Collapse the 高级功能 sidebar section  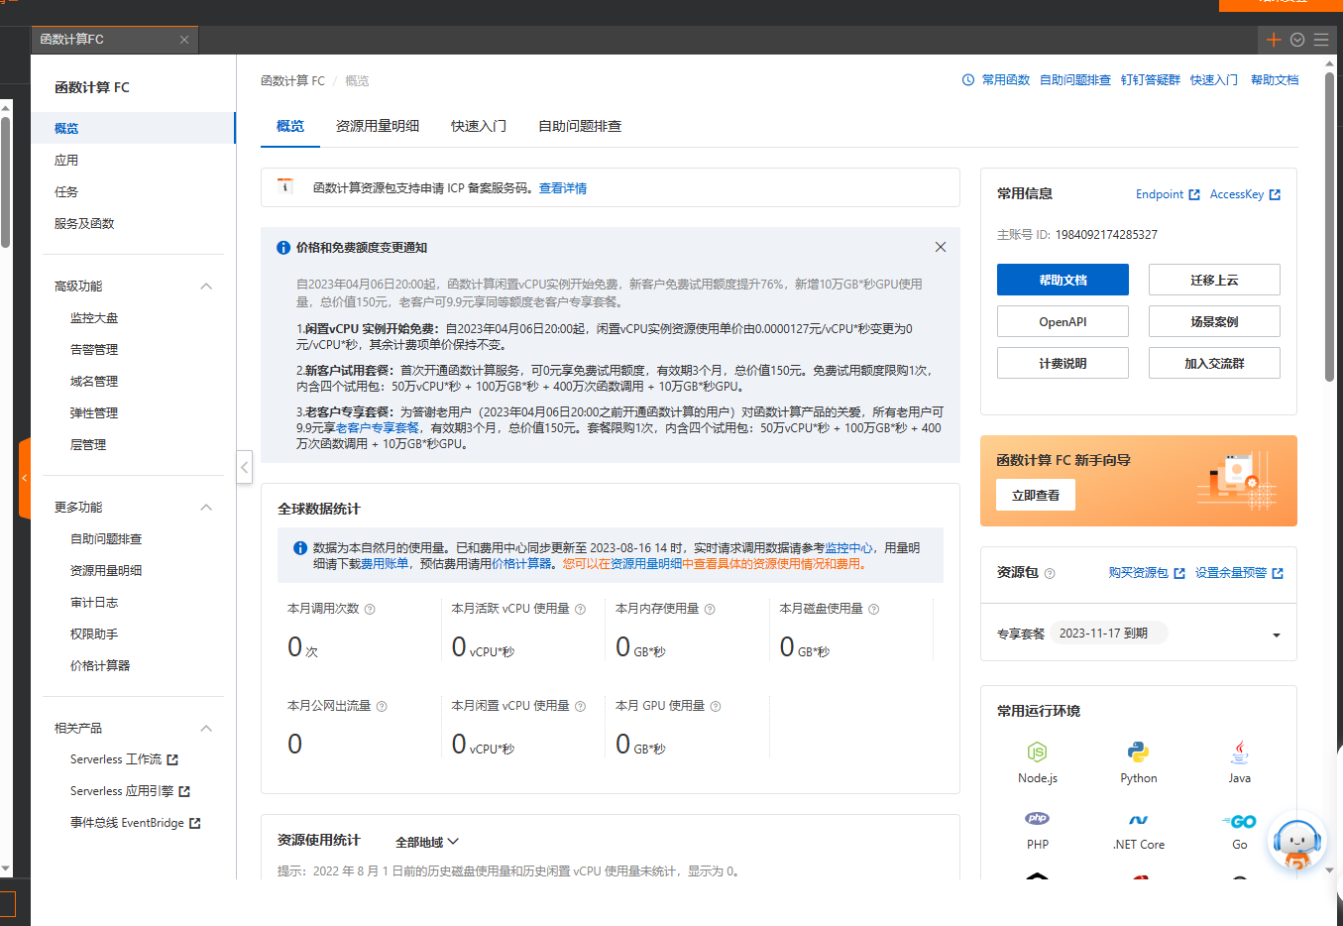pyautogui.click(x=206, y=286)
